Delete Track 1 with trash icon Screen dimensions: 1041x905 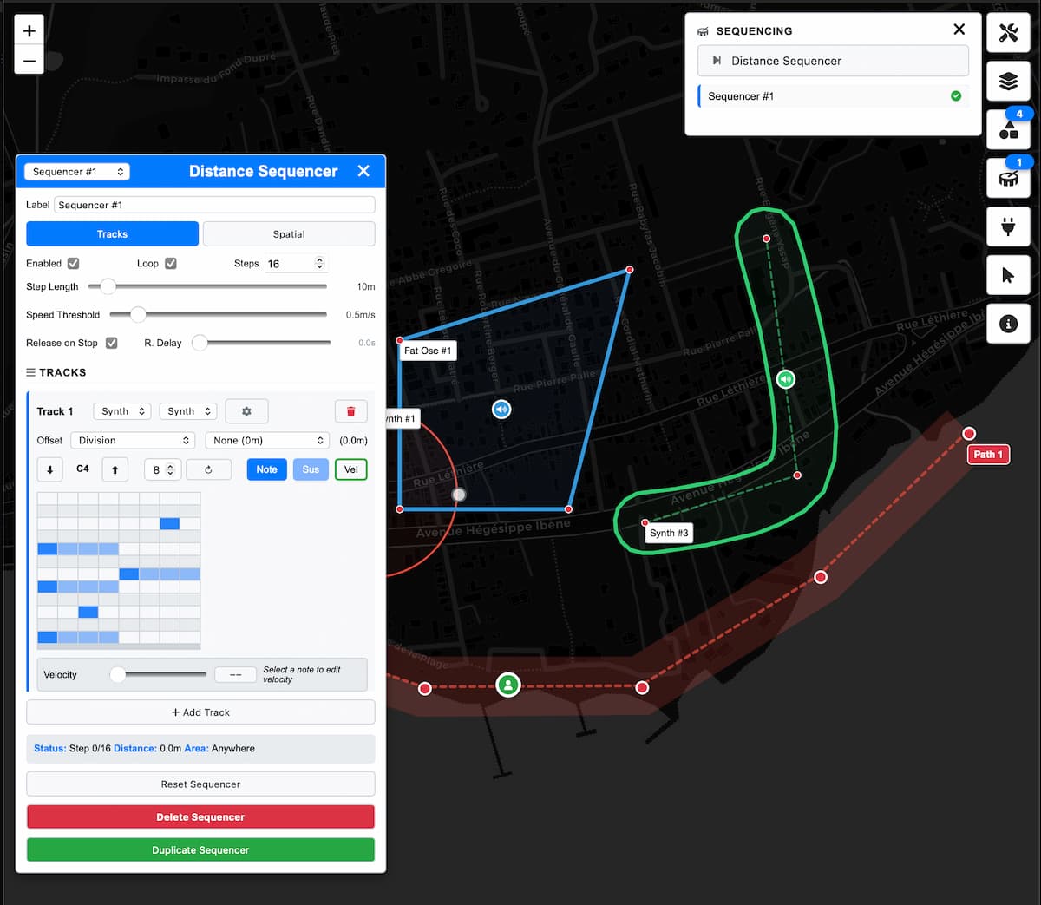click(x=350, y=411)
